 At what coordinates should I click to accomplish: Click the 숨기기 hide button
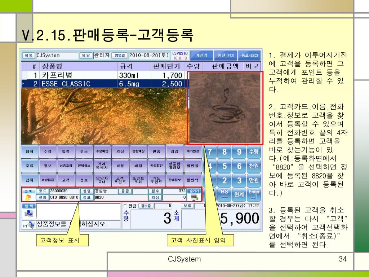[x=194, y=191]
